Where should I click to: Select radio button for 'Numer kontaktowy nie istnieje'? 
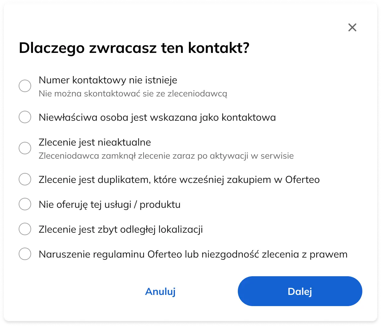(x=25, y=86)
